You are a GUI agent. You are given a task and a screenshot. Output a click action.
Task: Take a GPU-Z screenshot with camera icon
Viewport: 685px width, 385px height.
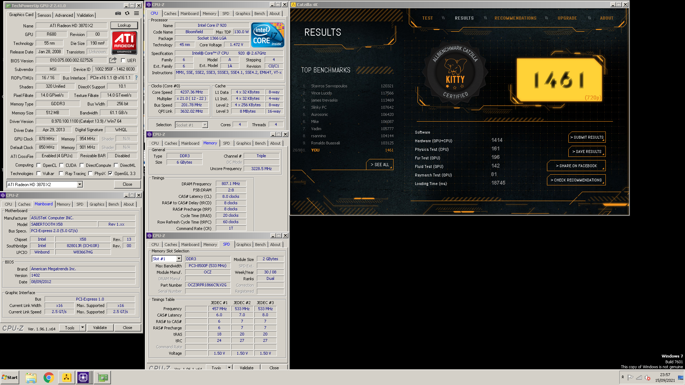click(x=118, y=14)
